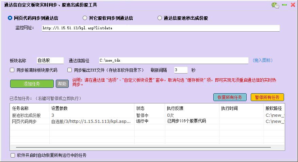Click the green 添加任务 button
This screenshot has height=162, width=298.
click(32, 84)
